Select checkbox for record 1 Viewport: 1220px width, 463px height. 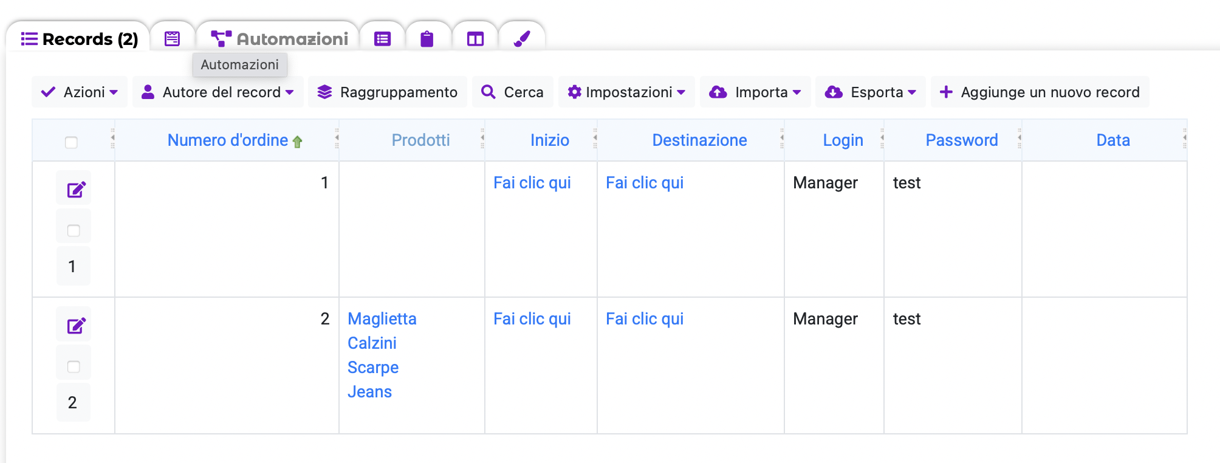coord(74,230)
